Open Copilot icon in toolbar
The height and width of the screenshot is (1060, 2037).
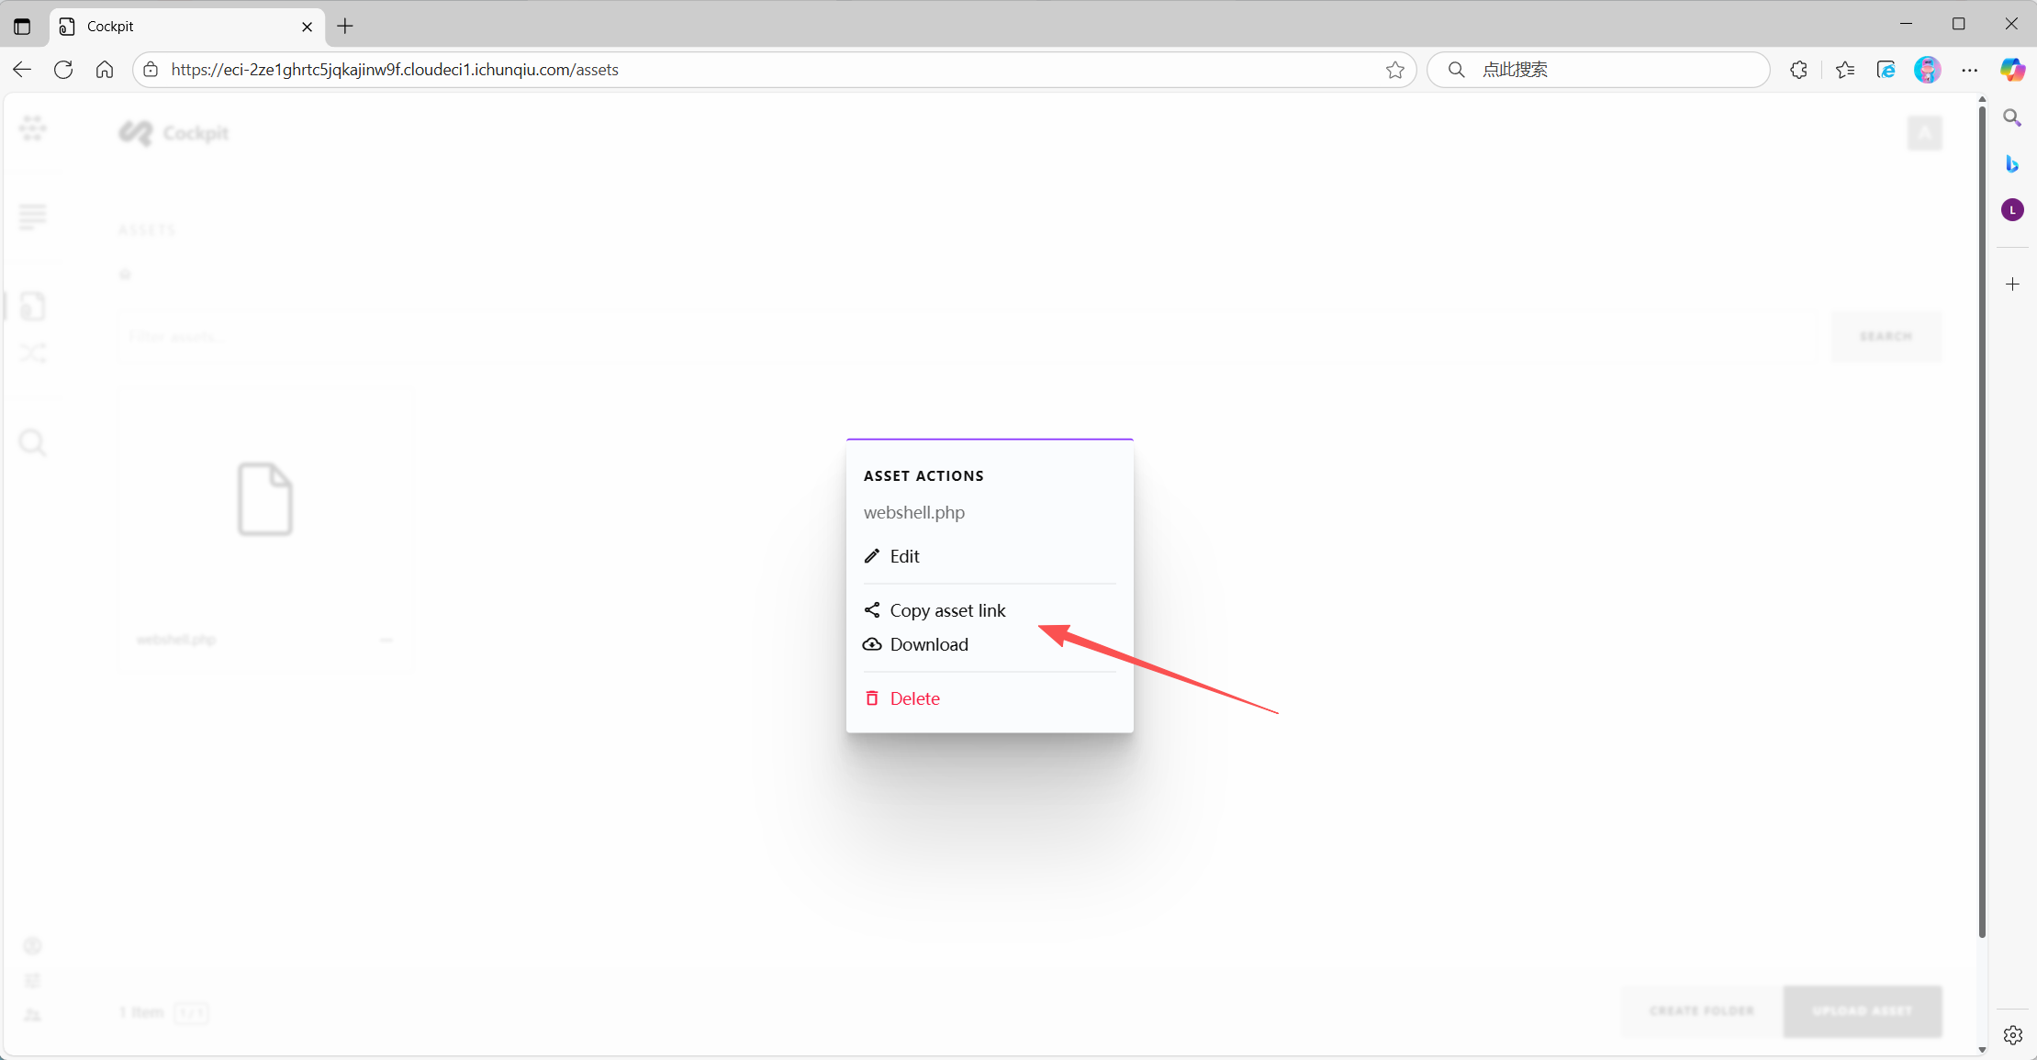(x=2012, y=70)
